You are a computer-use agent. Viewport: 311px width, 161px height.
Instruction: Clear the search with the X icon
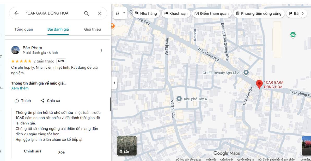tap(100, 13)
